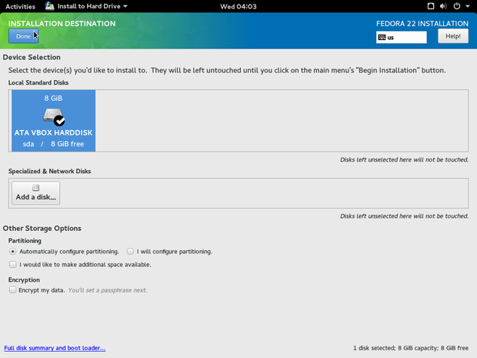The height and width of the screenshot is (358, 477).
Task: Expand the system menu arrow
Action: click(468, 6)
